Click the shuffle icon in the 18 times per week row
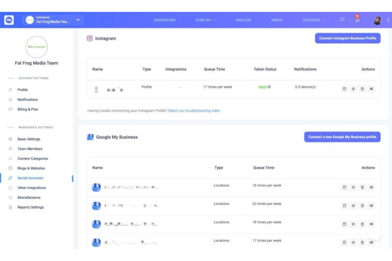The width and height of the screenshot is (392, 261). (x=371, y=224)
